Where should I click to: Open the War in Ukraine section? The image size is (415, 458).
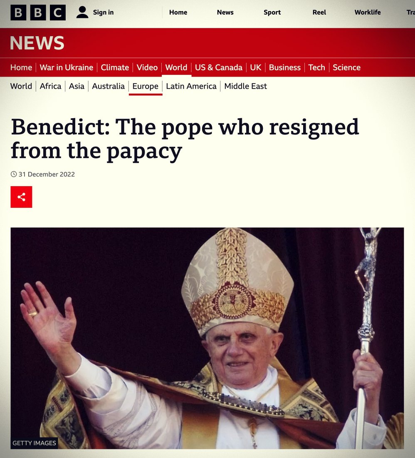click(67, 67)
